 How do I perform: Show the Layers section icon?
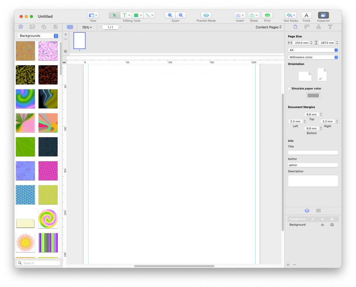coord(307,211)
